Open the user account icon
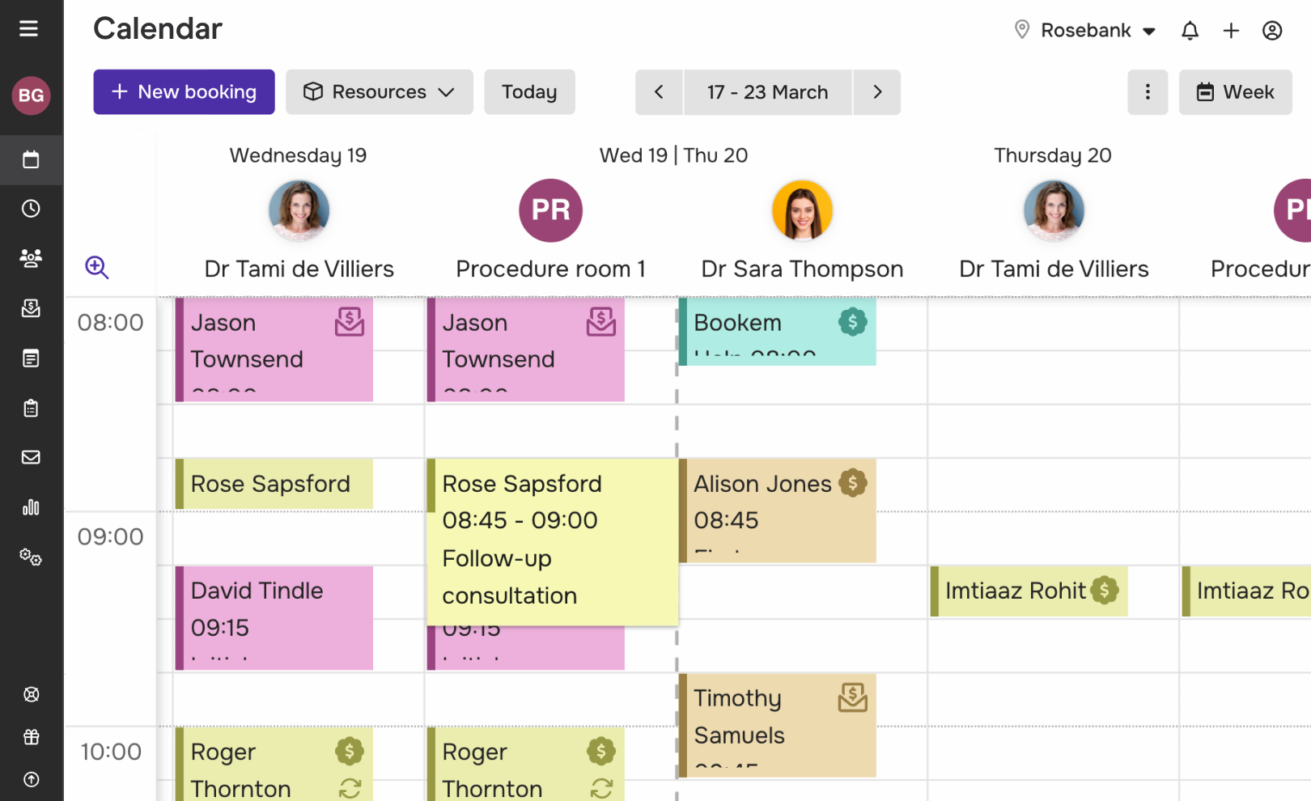This screenshot has width=1311, height=801. click(x=1272, y=31)
